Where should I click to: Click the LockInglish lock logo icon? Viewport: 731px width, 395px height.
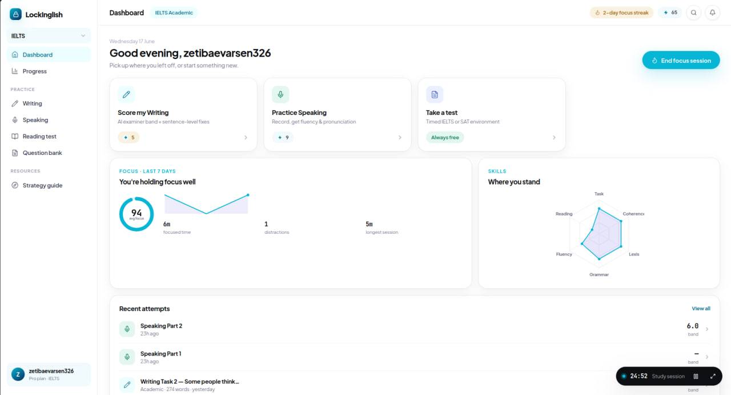(15, 14)
